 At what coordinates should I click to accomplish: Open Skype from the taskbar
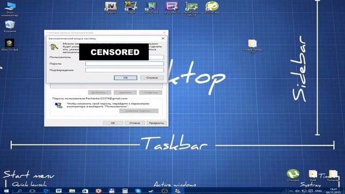coord(138,191)
